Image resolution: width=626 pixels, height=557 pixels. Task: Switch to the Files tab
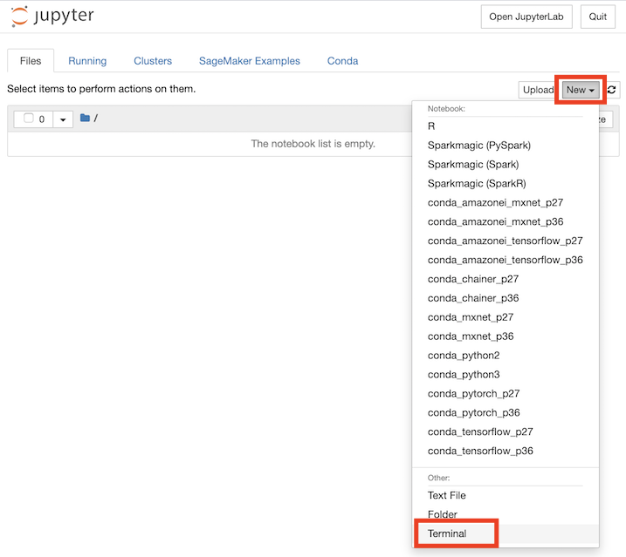(x=31, y=61)
